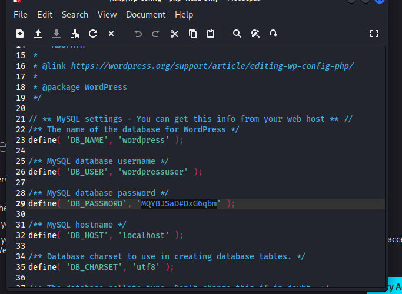Click line number 29 in the gutter
402x294 pixels.
click(21, 204)
